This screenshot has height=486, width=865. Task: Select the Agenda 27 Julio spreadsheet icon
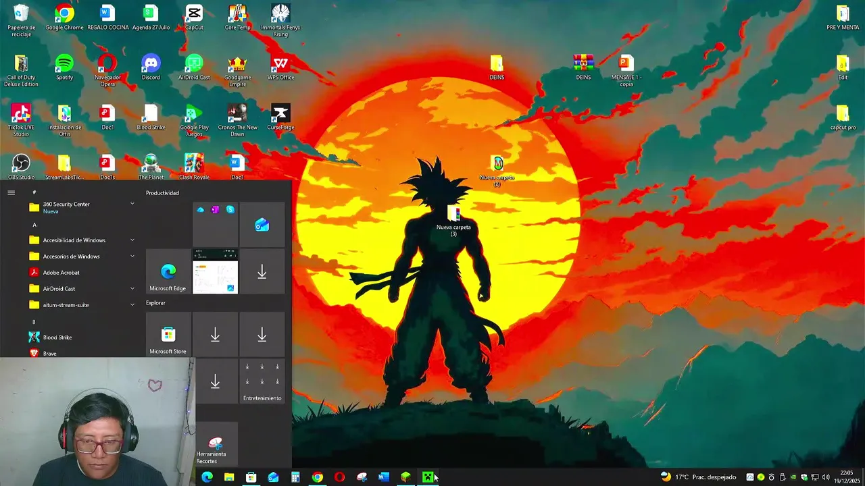click(x=151, y=18)
